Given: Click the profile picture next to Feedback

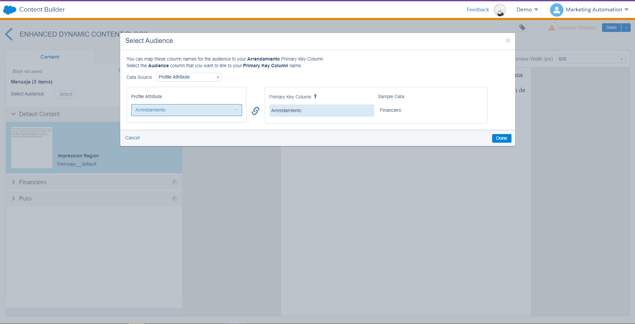Looking at the screenshot, I should click(x=499, y=10).
